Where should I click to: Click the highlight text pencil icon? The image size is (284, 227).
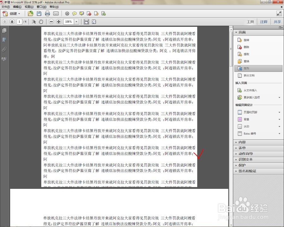82,14
